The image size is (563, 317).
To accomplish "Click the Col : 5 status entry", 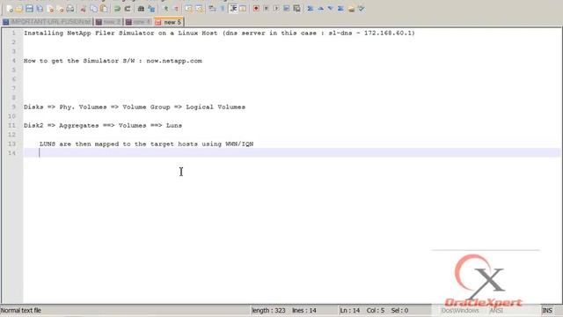I will pos(376,310).
